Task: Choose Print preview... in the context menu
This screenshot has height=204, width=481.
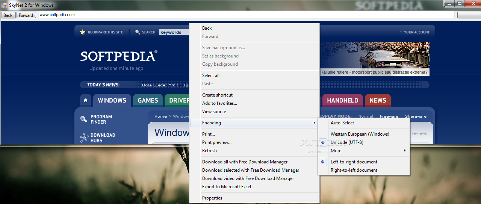Action: (254, 142)
